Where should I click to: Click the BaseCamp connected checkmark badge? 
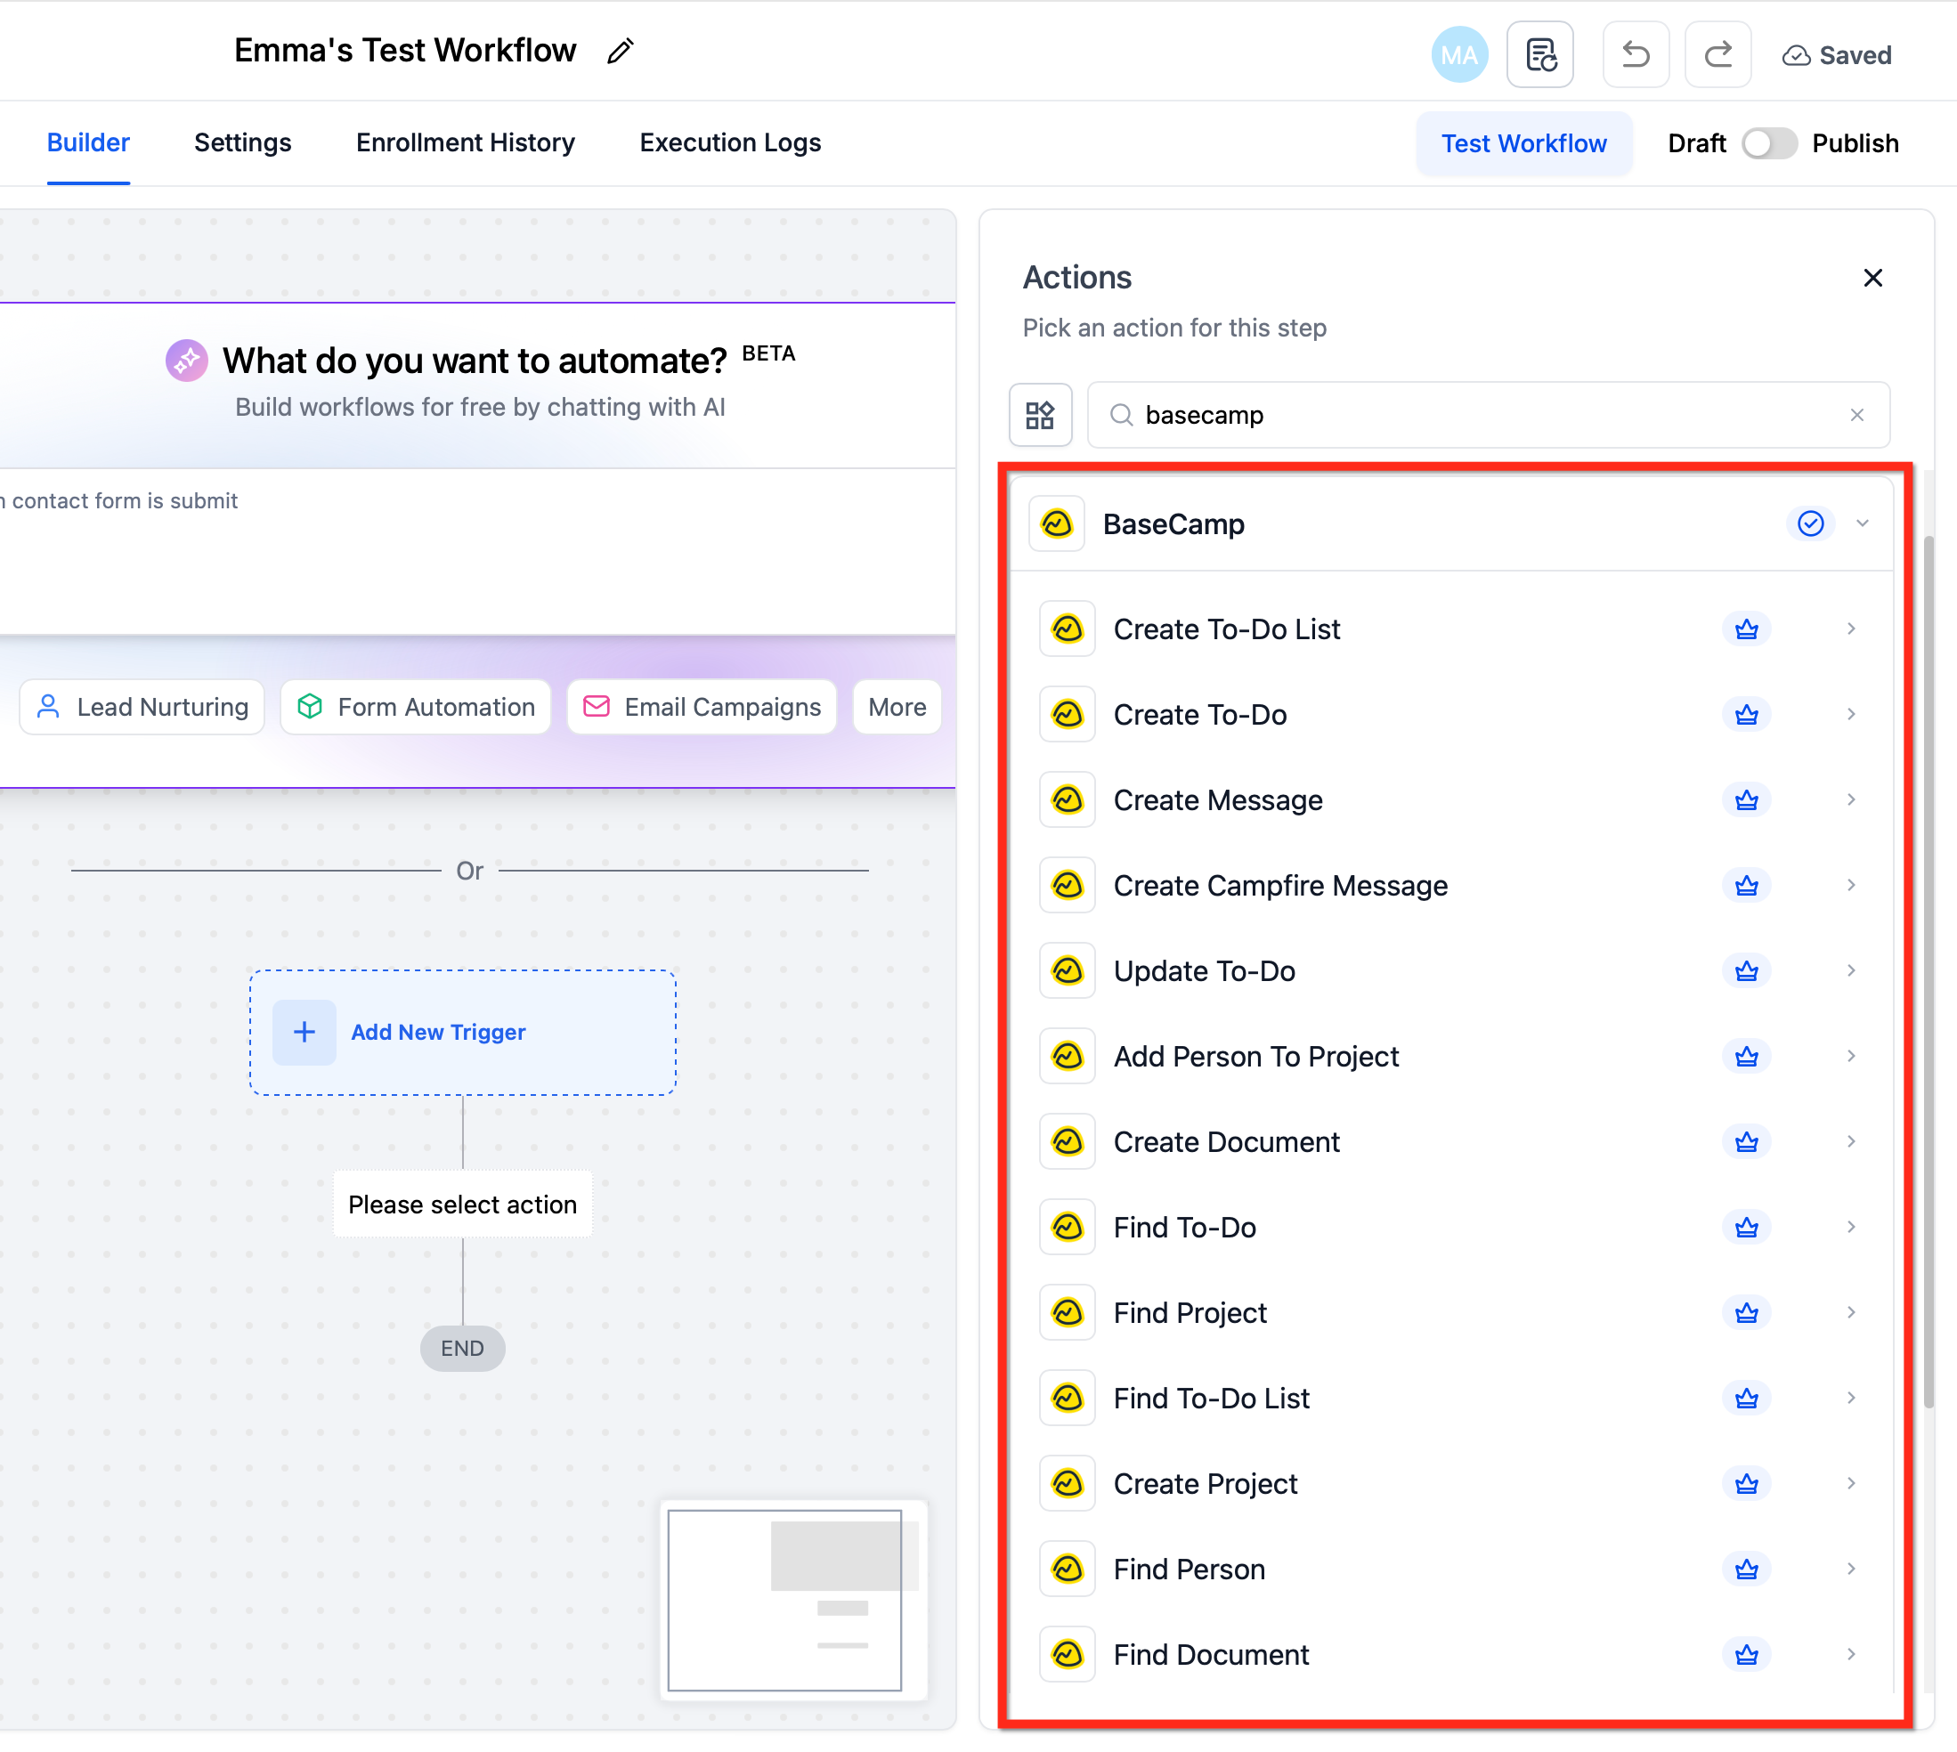click(1810, 523)
